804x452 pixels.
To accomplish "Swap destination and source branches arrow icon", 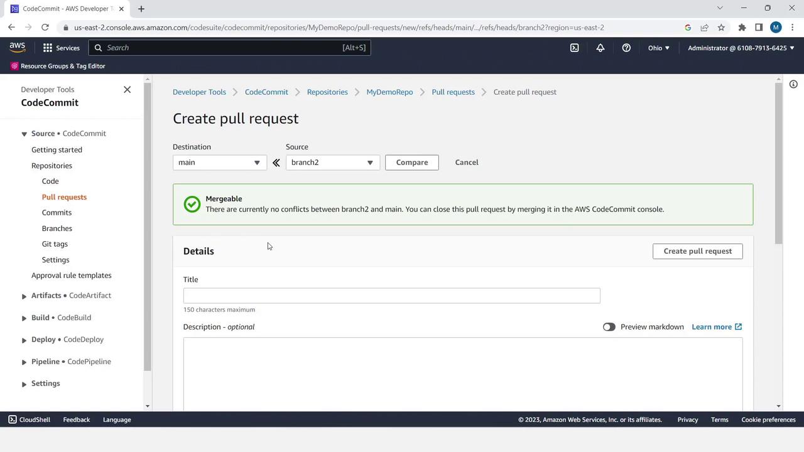I will (276, 163).
